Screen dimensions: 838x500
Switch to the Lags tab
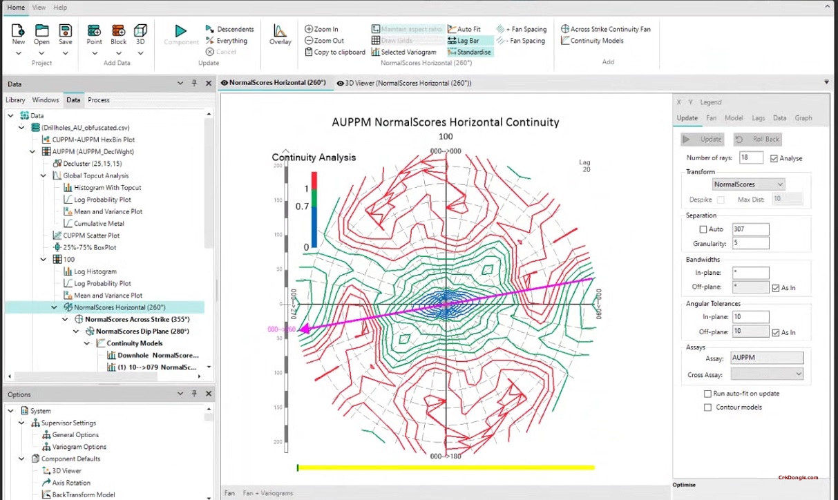pos(758,118)
